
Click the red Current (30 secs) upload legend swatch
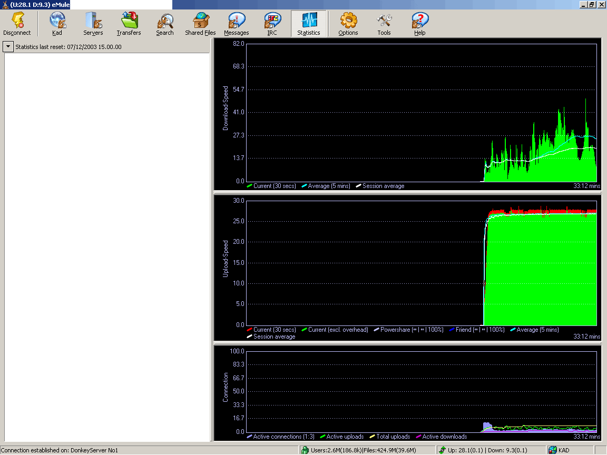click(x=250, y=330)
